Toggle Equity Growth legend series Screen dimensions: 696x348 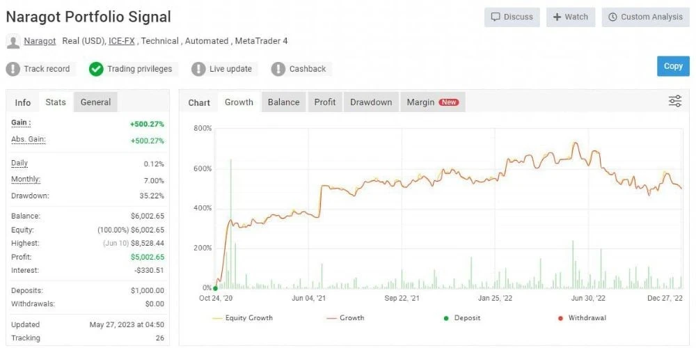(242, 318)
